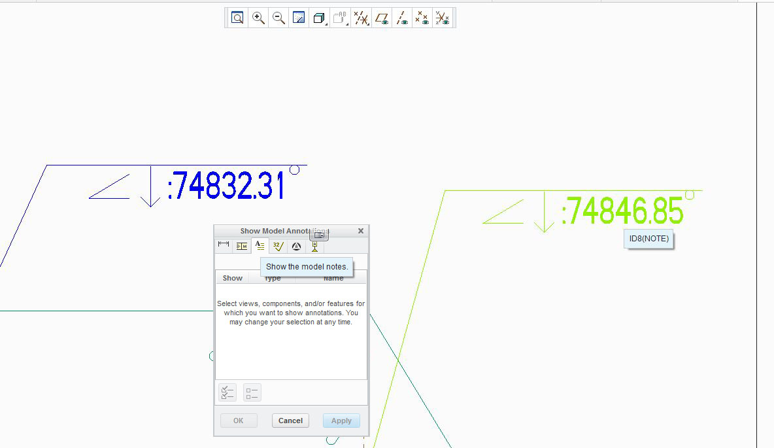
Task: Click the Apply button
Action: click(342, 421)
